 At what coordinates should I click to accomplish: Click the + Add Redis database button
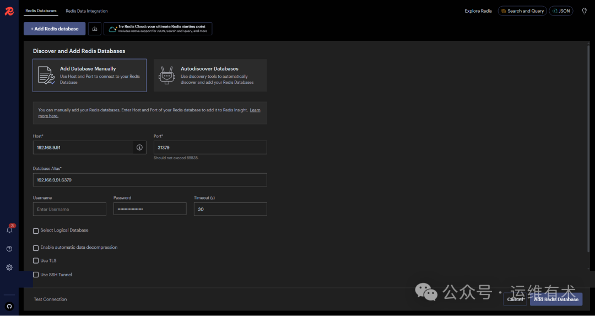tap(55, 29)
